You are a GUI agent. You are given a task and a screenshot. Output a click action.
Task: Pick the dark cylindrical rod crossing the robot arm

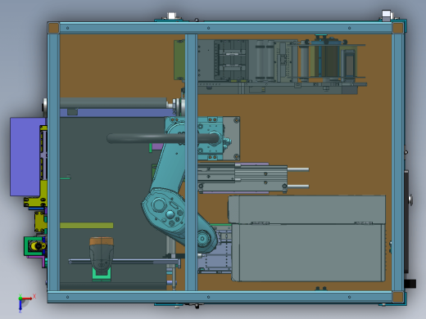point(162,138)
